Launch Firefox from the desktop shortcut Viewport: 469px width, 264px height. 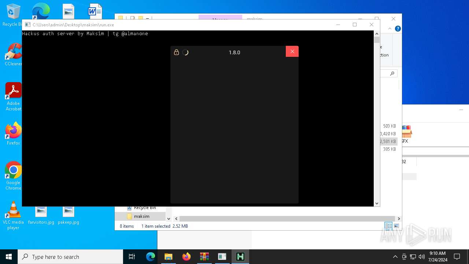[x=13, y=133]
